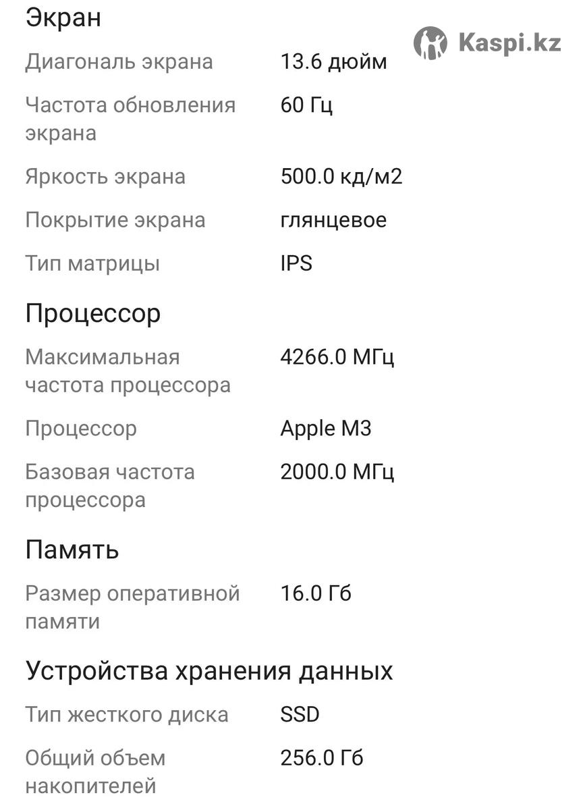This screenshot has width=585, height=810.
Task: Click the Kaspi.kz logo icon
Action: coord(430,43)
